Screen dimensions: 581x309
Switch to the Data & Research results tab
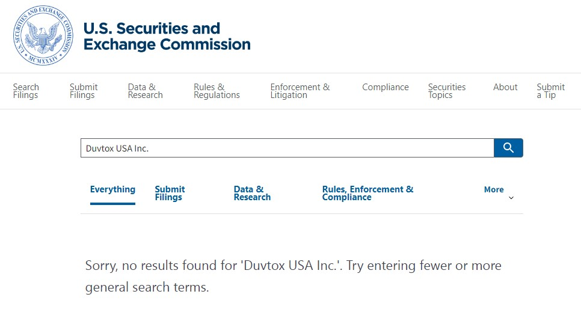coord(252,193)
